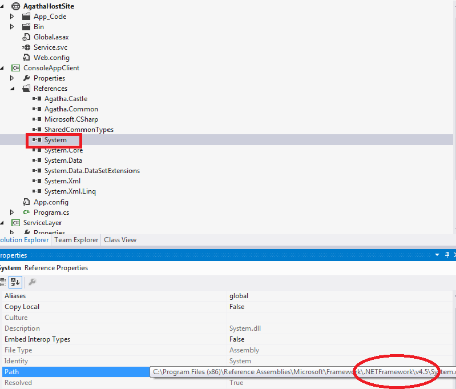Click the AgathaHostSite web project icon

[x=16, y=6]
